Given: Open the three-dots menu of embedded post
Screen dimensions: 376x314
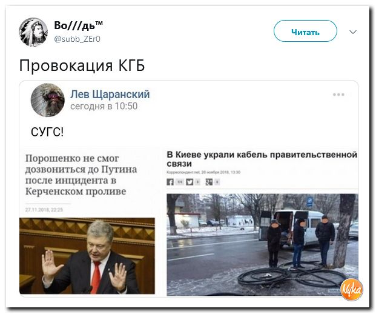Looking at the screenshot, I should click(338, 95).
